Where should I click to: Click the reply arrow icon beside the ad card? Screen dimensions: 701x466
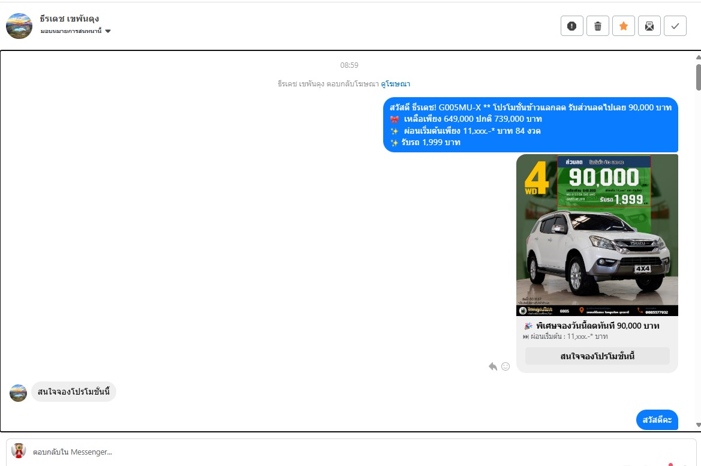pos(493,366)
